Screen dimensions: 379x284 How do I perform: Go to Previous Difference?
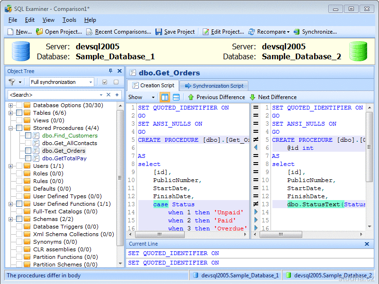[216, 97]
